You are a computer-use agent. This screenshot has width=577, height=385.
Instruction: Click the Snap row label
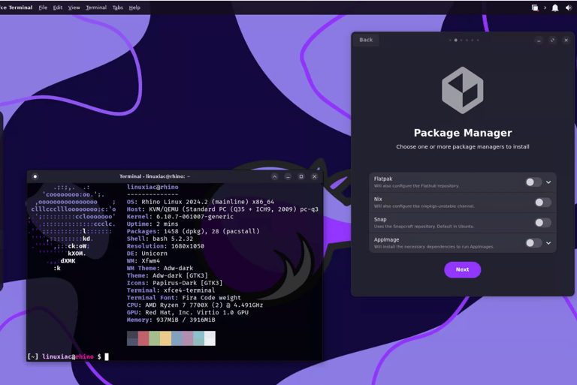[x=380, y=219]
